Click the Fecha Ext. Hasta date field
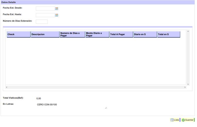This screenshot has height=127, width=197. pyautogui.click(x=45, y=15)
